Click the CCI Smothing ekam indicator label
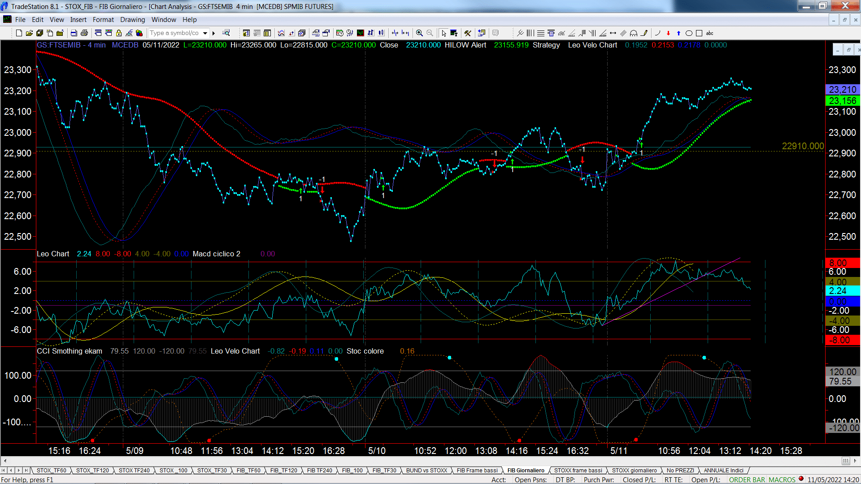This screenshot has width=861, height=484. click(x=70, y=351)
